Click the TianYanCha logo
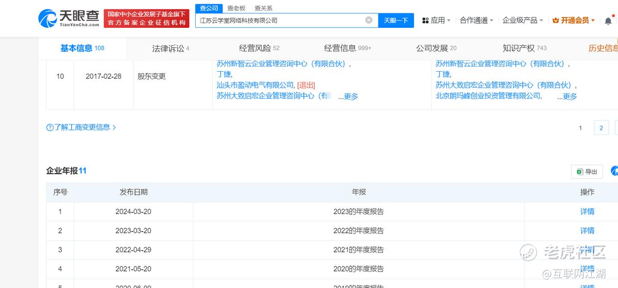Image resolution: width=618 pixels, height=288 pixels. pyautogui.click(x=69, y=19)
